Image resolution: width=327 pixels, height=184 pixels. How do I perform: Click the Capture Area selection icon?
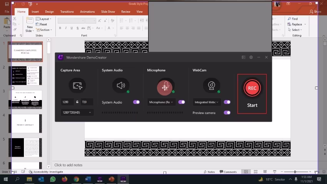tap(77, 85)
